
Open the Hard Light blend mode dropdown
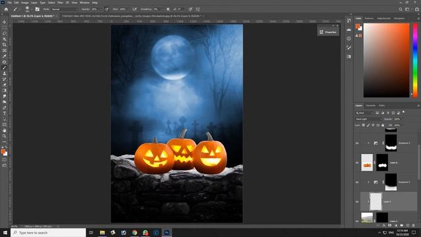(x=368, y=119)
